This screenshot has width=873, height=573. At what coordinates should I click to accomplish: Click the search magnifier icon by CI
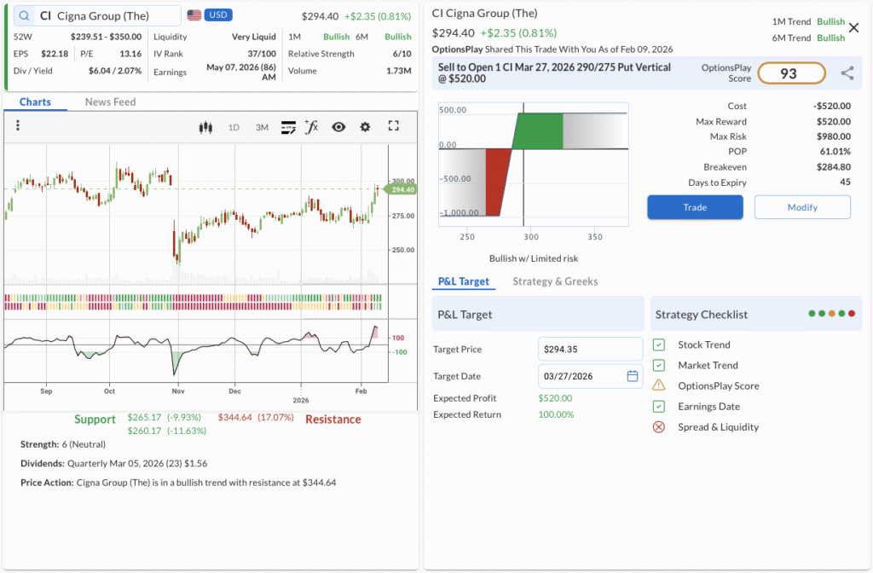tap(23, 15)
